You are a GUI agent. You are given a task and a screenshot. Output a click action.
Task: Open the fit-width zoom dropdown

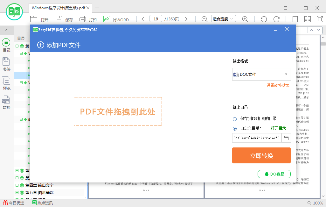pyautogui.click(x=224, y=19)
